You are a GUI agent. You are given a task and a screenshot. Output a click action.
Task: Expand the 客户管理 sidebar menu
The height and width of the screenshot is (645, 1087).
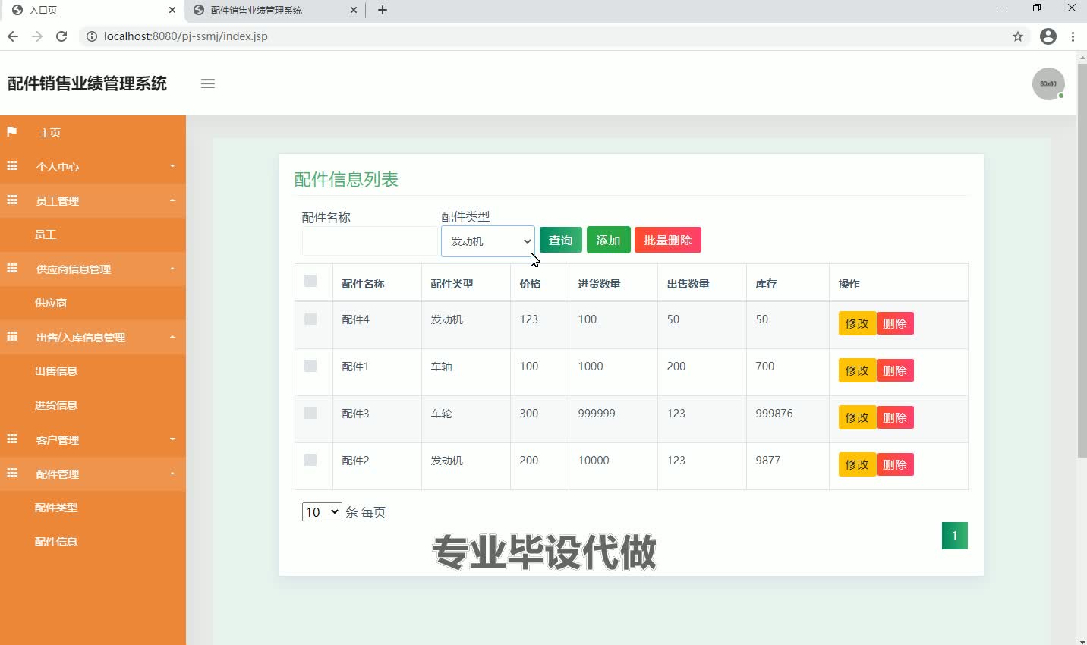tap(93, 439)
